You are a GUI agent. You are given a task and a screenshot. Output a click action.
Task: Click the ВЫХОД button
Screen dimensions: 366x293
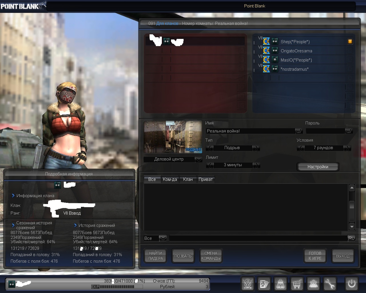343,256
